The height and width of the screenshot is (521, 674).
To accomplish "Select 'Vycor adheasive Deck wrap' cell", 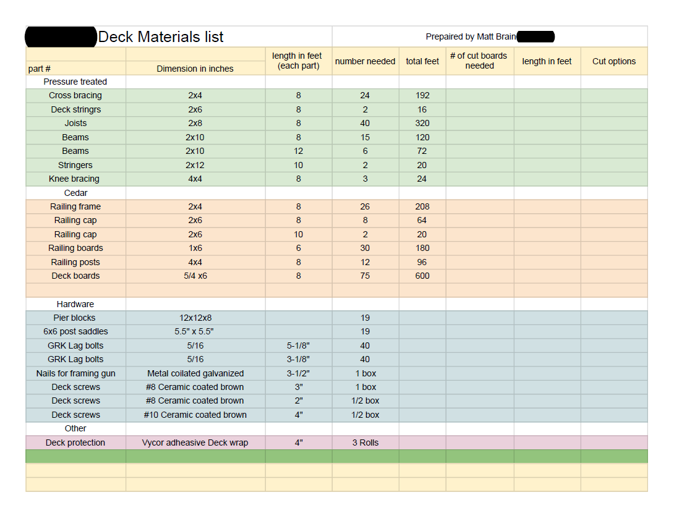I will [x=195, y=443].
